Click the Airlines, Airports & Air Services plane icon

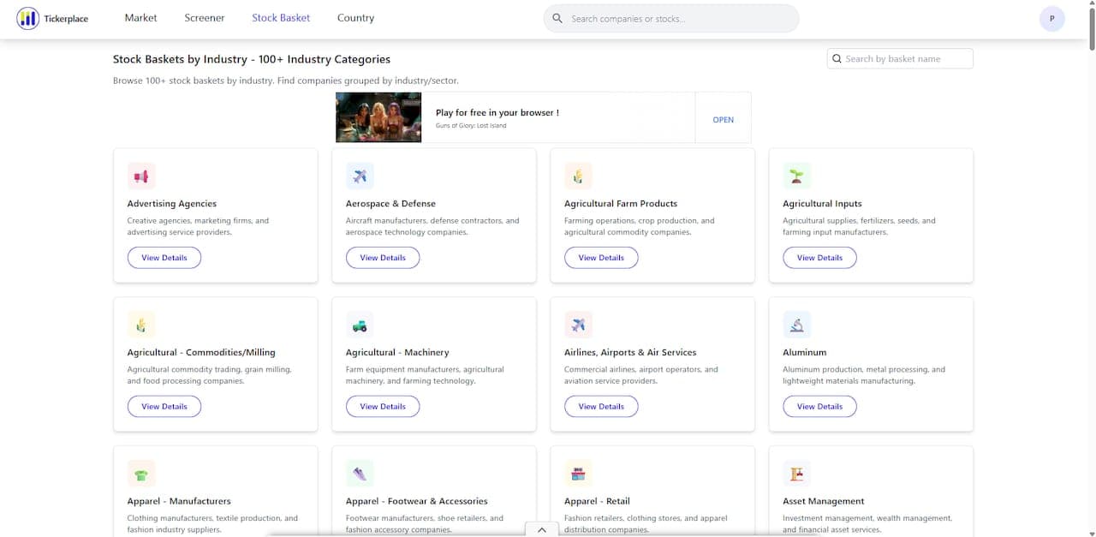[x=578, y=325]
